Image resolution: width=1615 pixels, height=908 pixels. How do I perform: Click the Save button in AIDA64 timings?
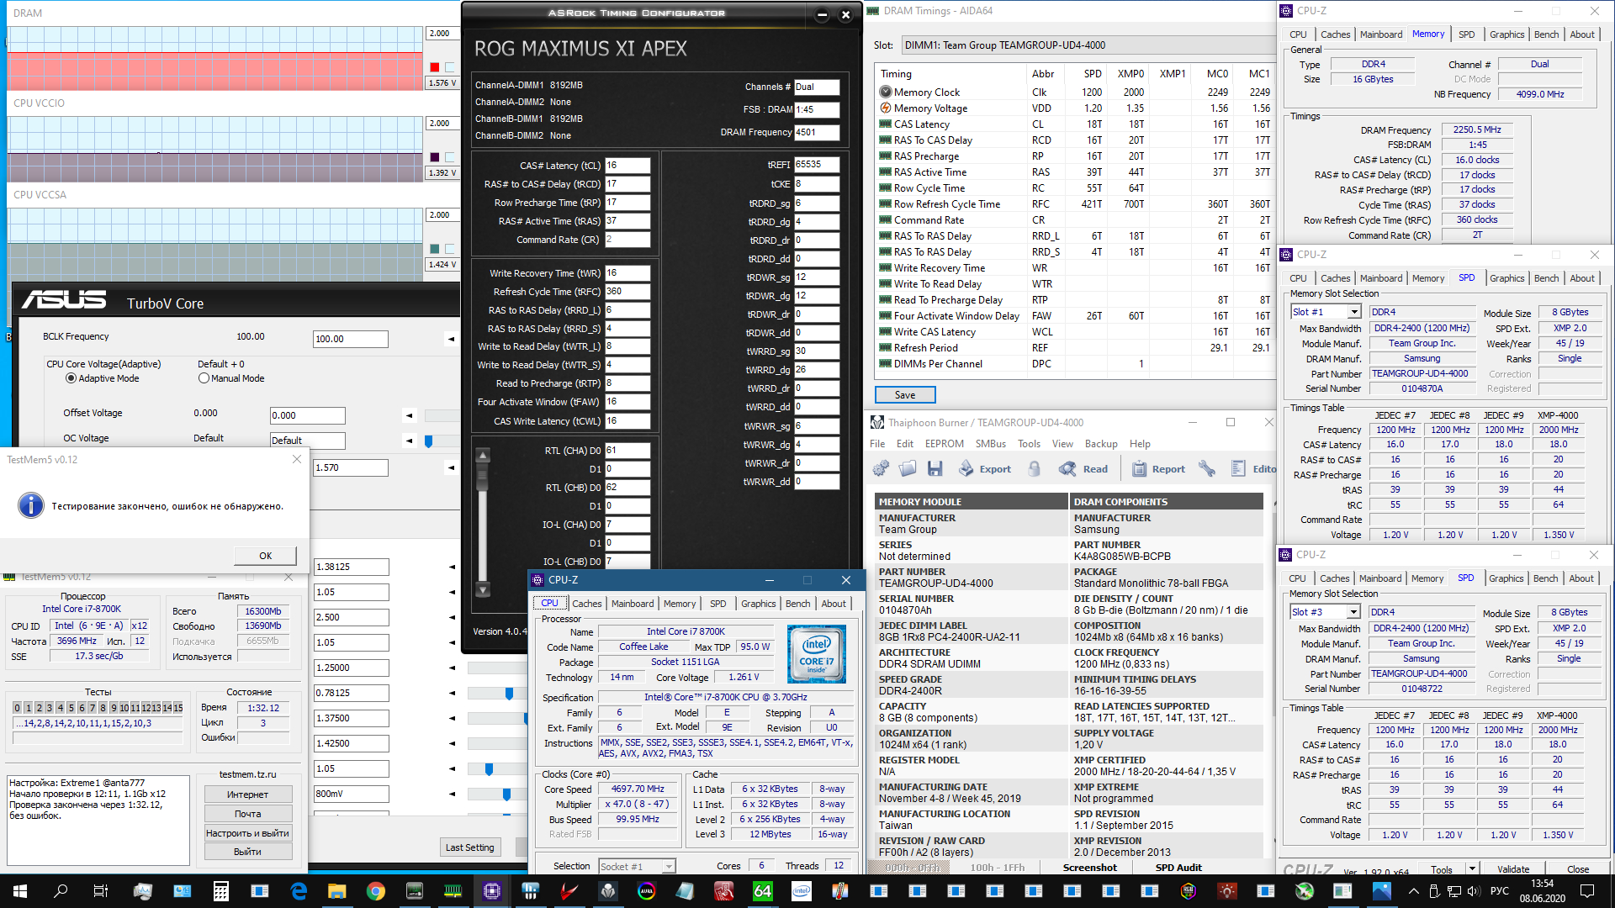(904, 395)
